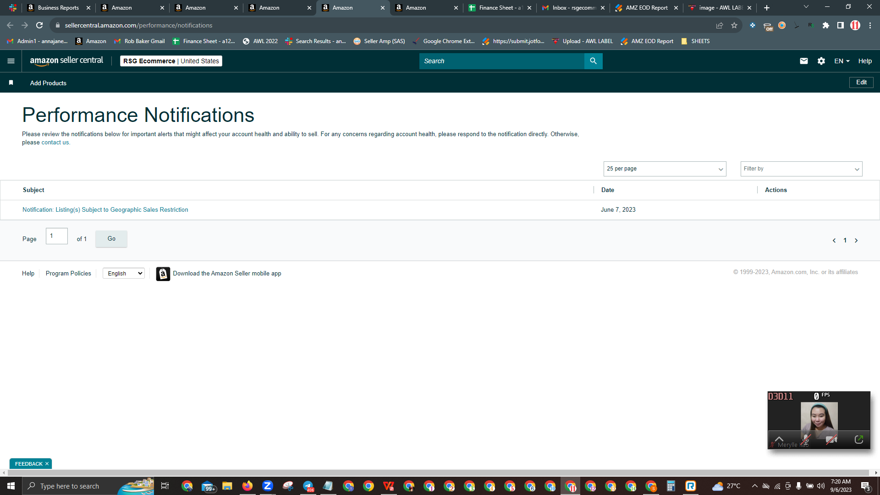This screenshot has width=880, height=495.
Task: Open the SHEETS bookmark folder
Action: pos(695,41)
